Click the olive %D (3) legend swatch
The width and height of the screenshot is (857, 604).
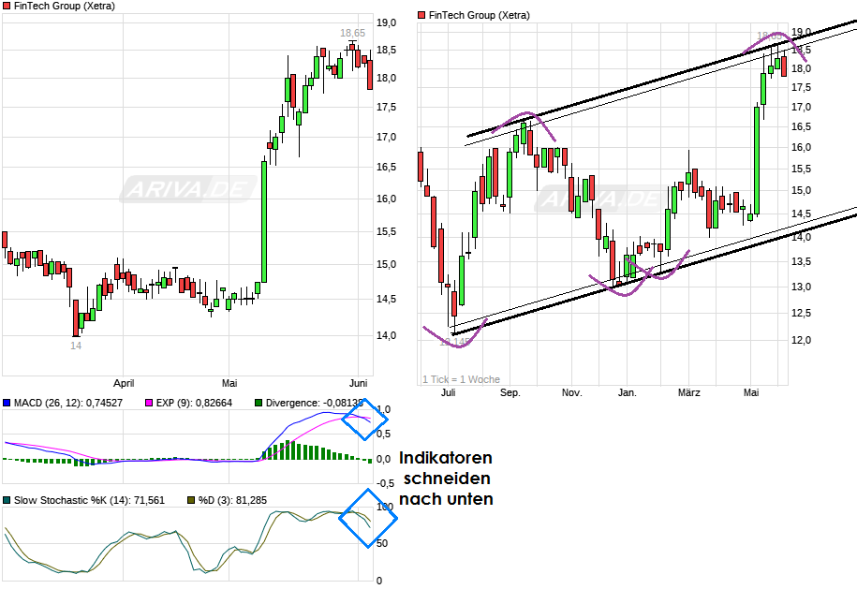click(191, 500)
